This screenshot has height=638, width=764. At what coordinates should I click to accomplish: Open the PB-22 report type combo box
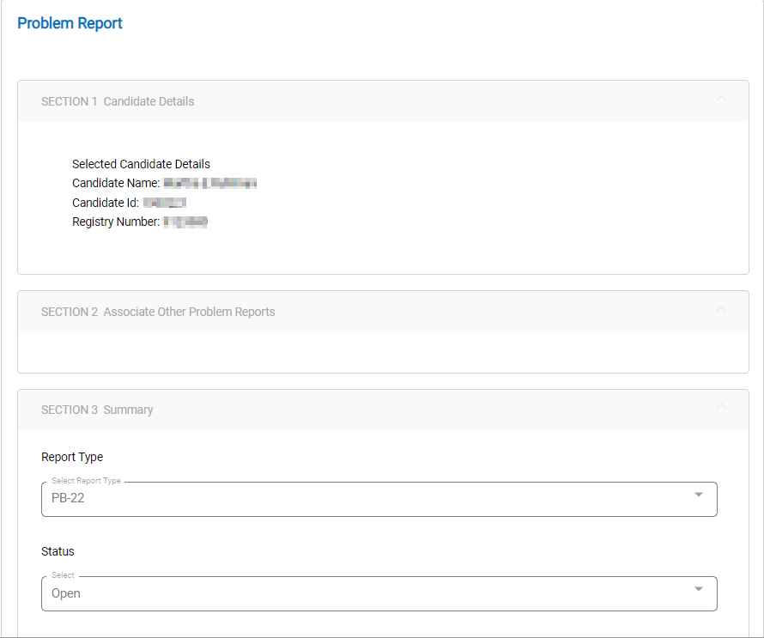369,499
